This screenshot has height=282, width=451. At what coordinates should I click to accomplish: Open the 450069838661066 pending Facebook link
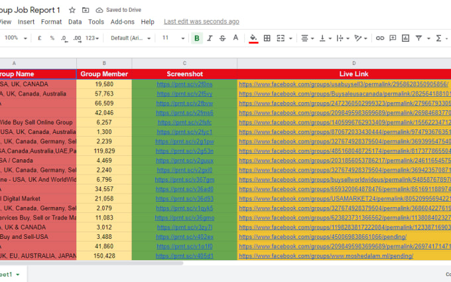[x=322, y=237]
